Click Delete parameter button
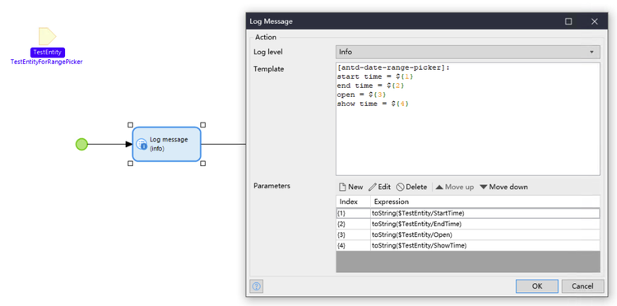 (x=411, y=187)
